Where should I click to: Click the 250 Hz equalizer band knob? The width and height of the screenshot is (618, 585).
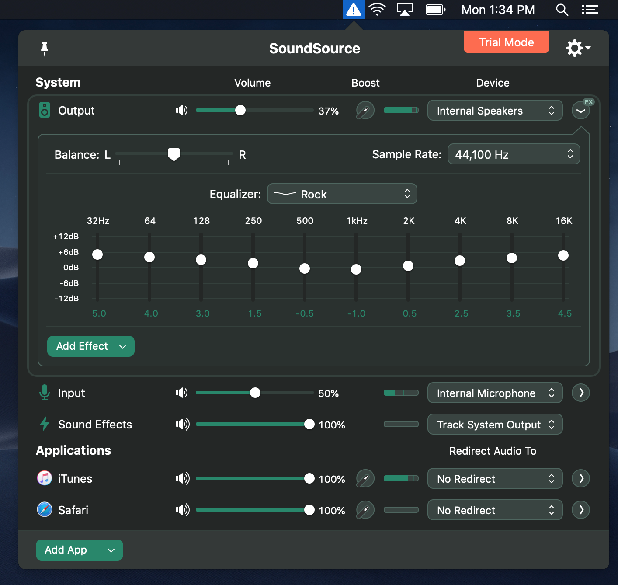(x=253, y=263)
